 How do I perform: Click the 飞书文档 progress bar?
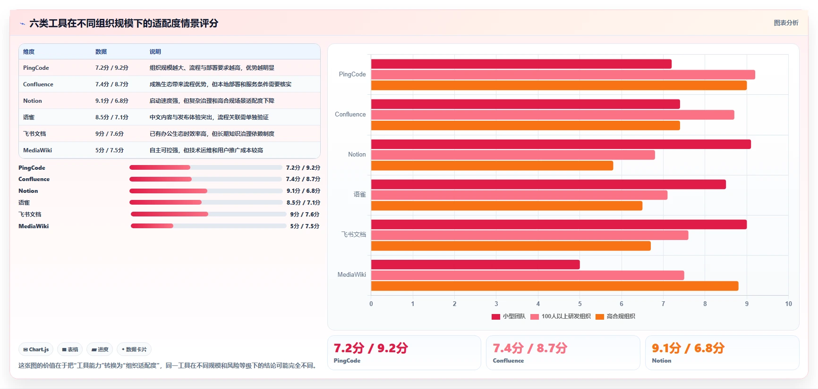pyautogui.click(x=208, y=214)
